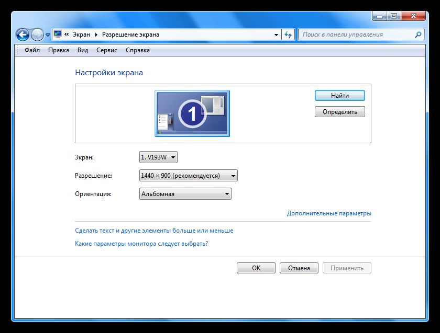Click the Экран breadcrumb
The width and height of the screenshot is (440, 333).
tap(81, 35)
